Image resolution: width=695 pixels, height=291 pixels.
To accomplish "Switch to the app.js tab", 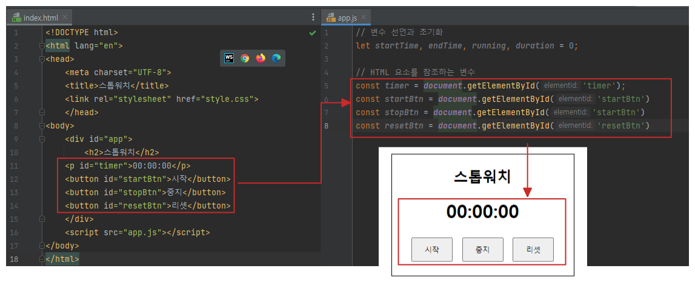I will coord(347,18).
